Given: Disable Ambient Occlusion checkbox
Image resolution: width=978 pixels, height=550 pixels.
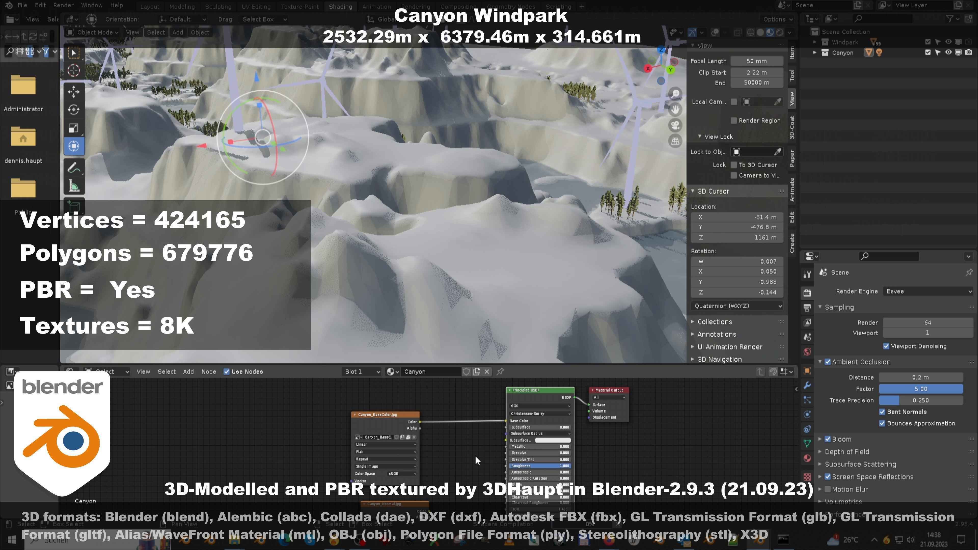Looking at the screenshot, I should pyautogui.click(x=828, y=362).
